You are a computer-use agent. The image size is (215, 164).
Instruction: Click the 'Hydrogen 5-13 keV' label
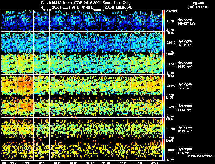click(185, 151)
